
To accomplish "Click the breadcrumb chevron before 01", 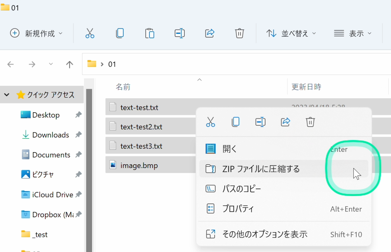I will 102,64.
